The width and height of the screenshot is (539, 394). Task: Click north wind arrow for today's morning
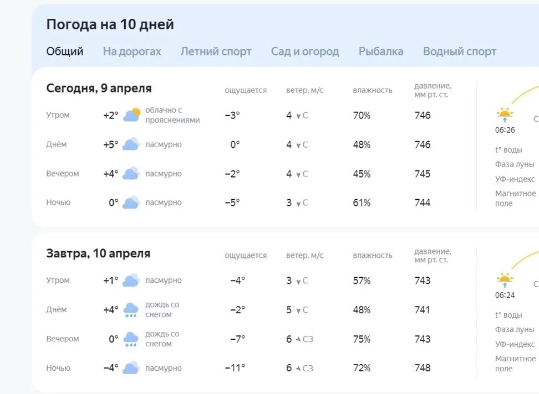click(298, 116)
